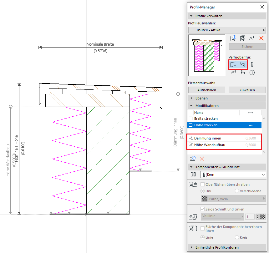The width and height of the screenshot is (269, 253).
Task: Click the Aufnehmen button
Action: pyautogui.click(x=206, y=90)
